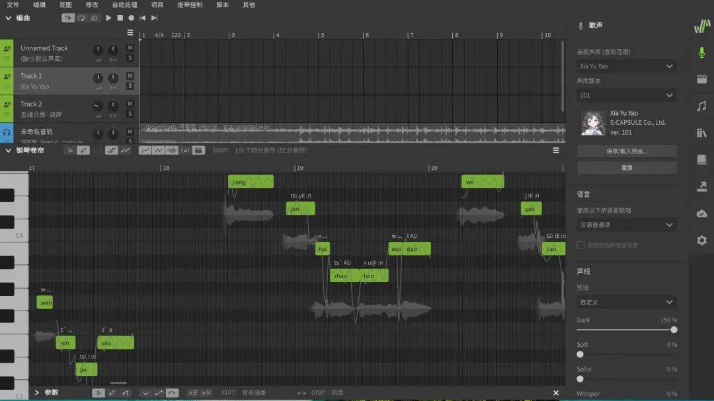Open the Note Properties music-note panel
The height and width of the screenshot is (401, 714).
point(701,106)
